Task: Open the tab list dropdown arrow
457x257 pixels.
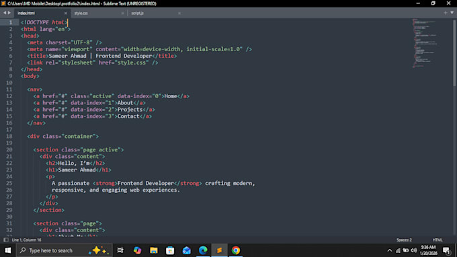Action: point(452,13)
